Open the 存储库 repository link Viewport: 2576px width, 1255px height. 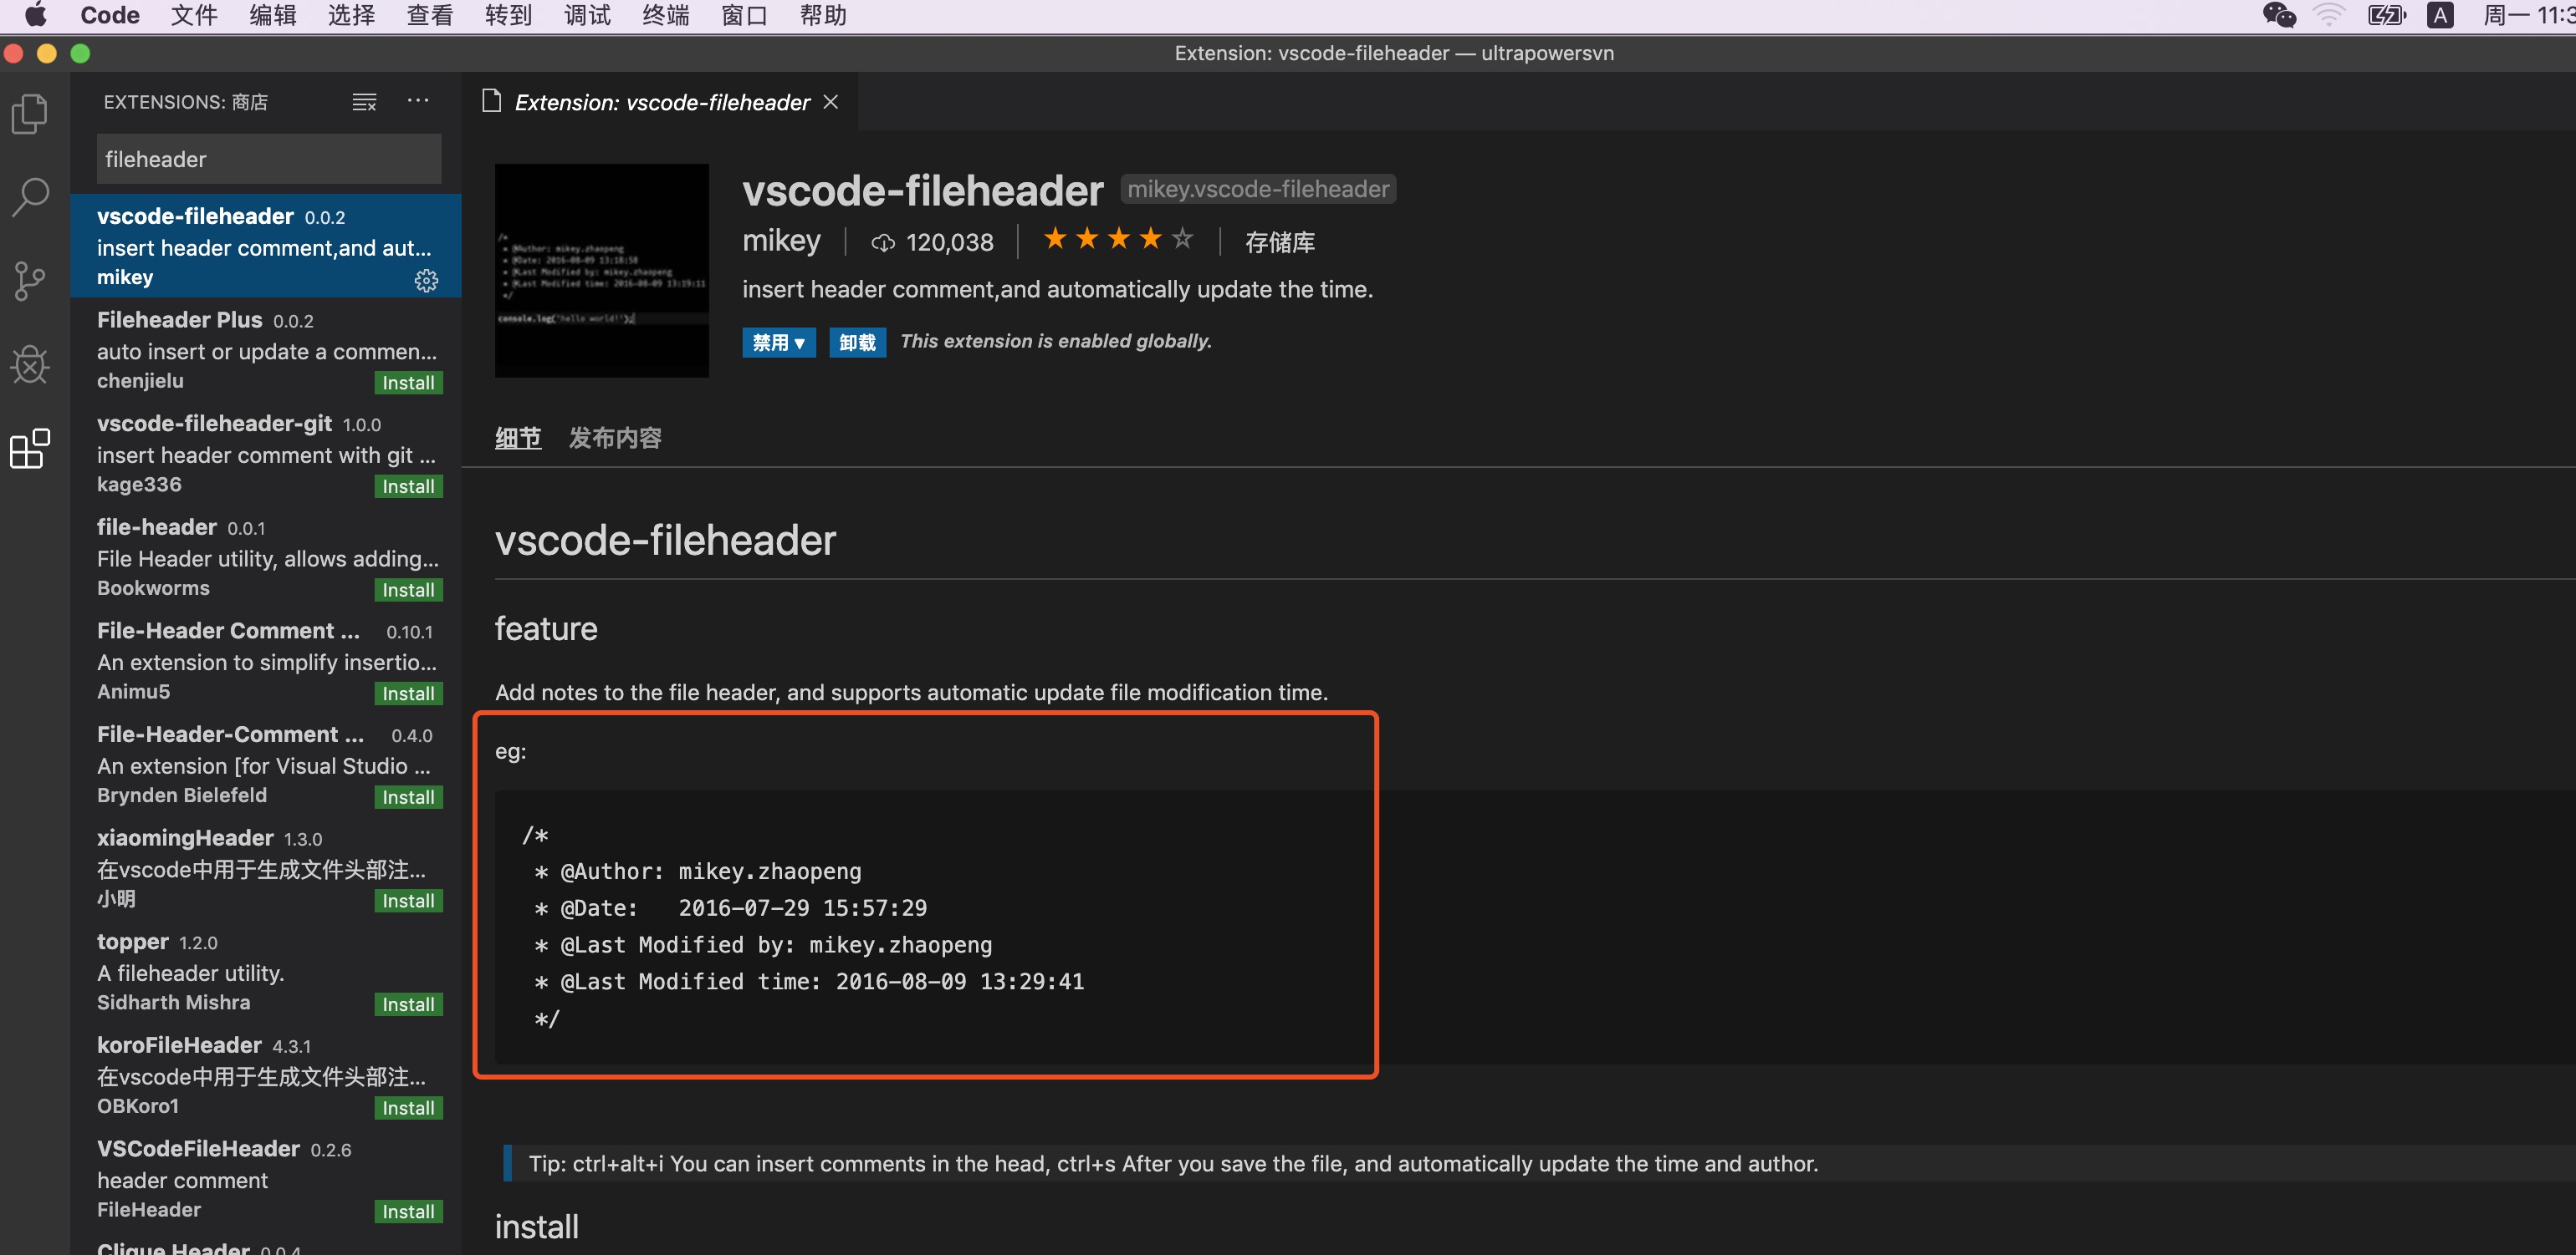pyautogui.click(x=1279, y=243)
